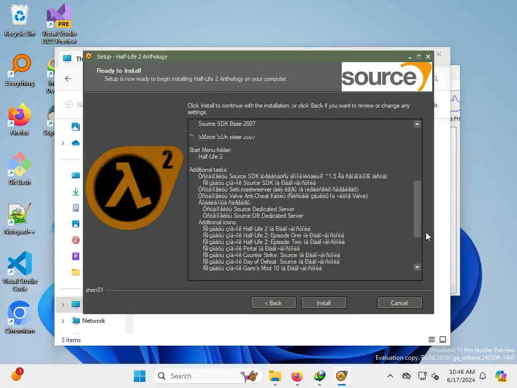This screenshot has height=388, width=517.
Task: Open yellow folder icon in Explorer sidebar
Action: [76, 272]
